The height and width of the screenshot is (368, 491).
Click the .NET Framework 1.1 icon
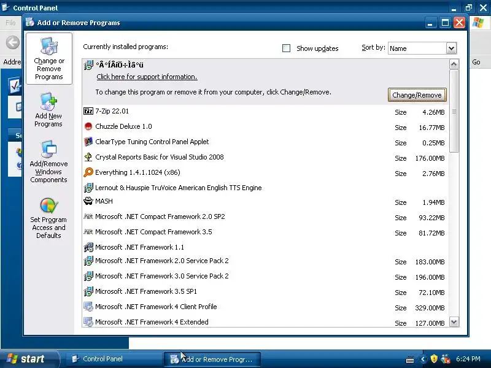tap(88, 247)
